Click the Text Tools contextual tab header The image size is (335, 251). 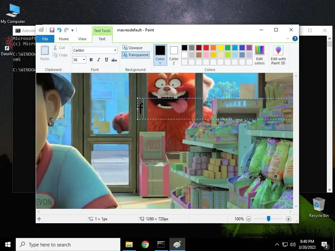(x=102, y=31)
